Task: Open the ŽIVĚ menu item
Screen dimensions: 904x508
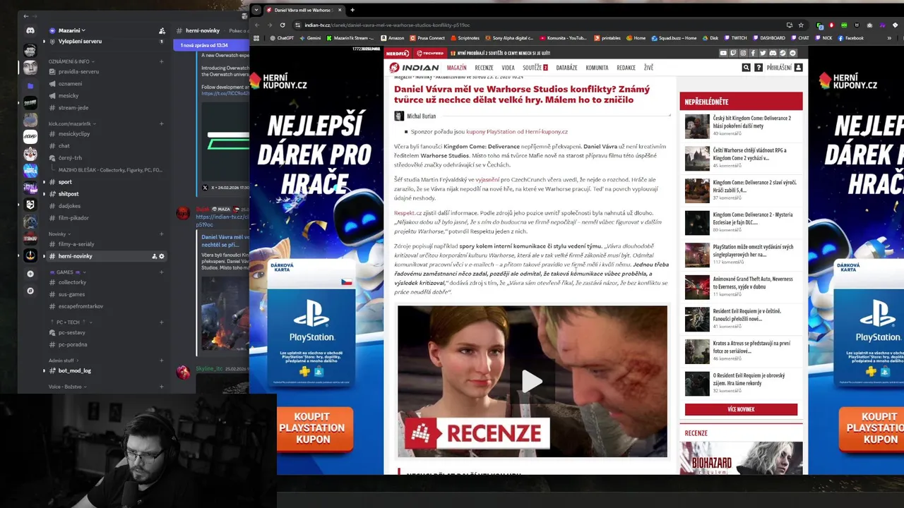Action: point(648,68)
